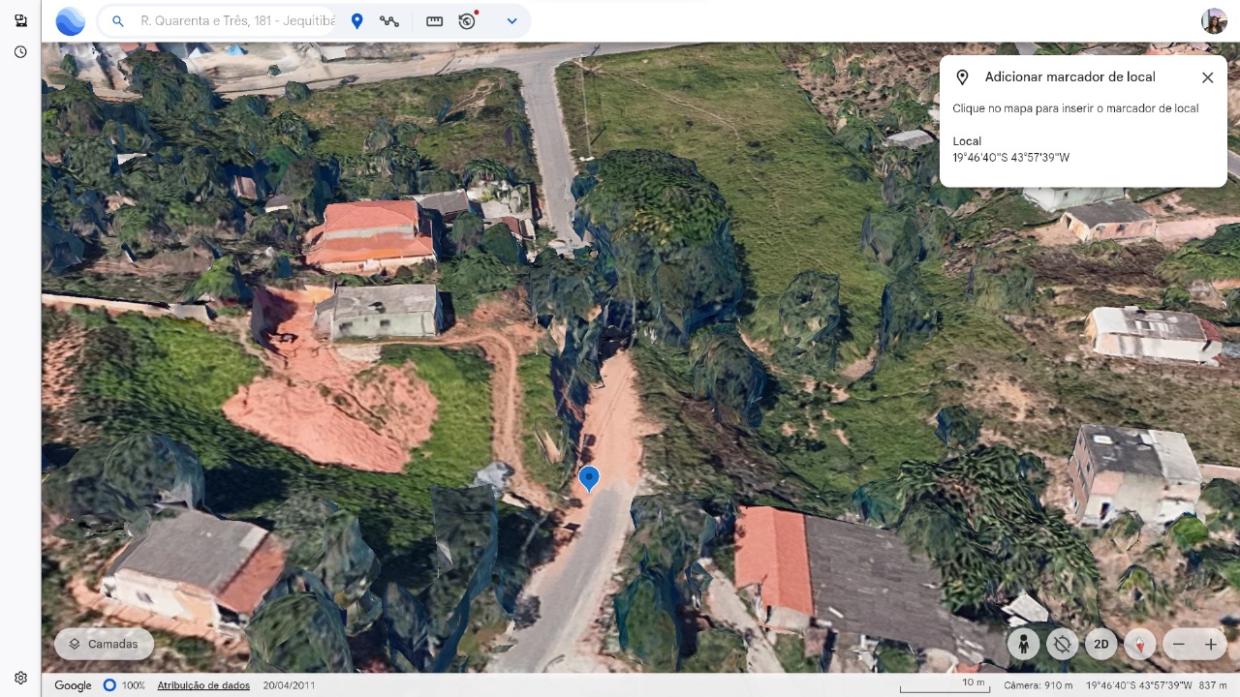
Task: Close the Adicionar marcador de local panel
Action: [x=1207, y=77]
